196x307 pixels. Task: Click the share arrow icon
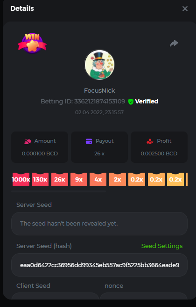[174, 43]
